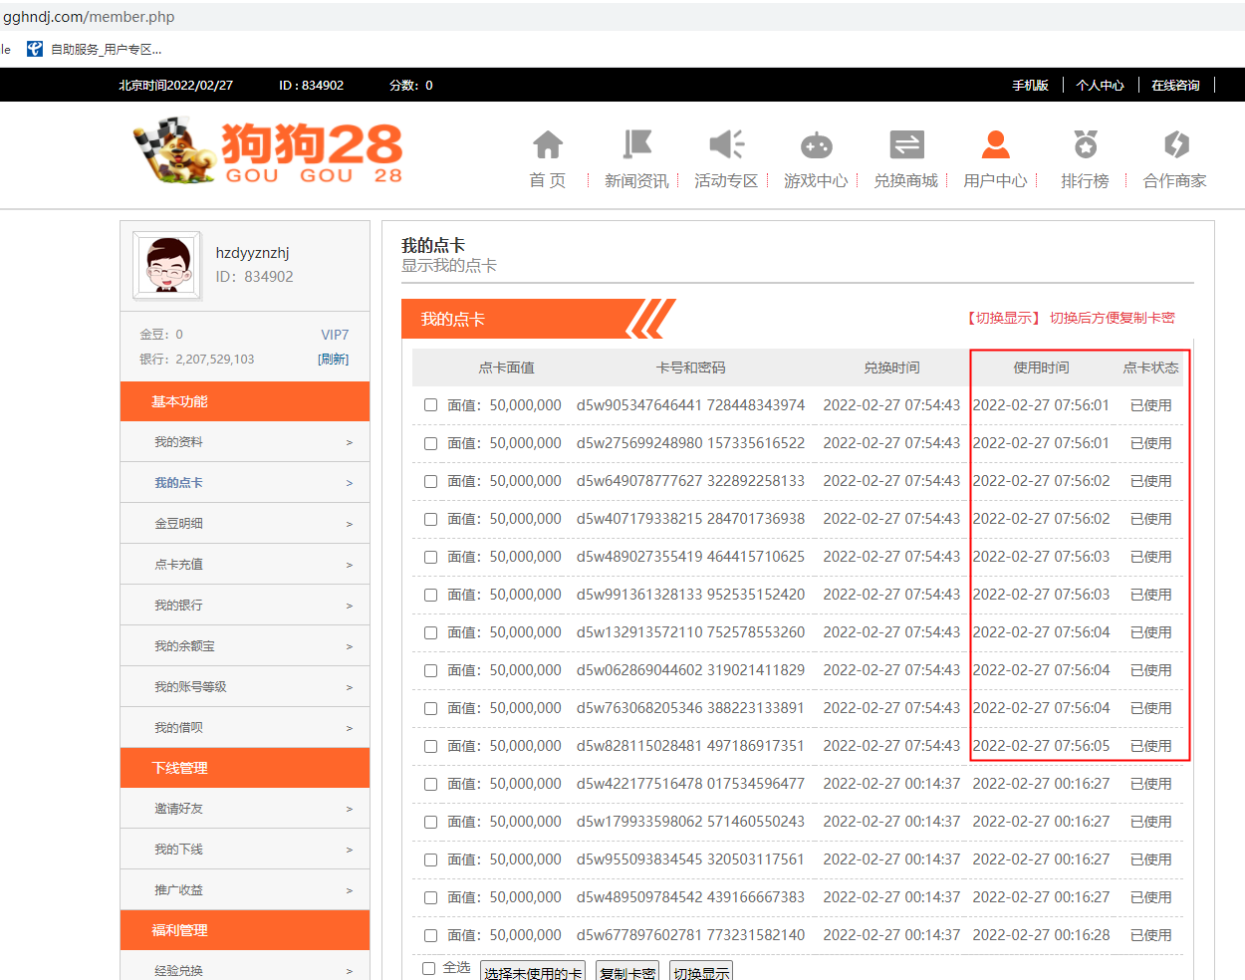
Task: Check the card row d5w905347646441 checkbox
Action: pyautogui.click(x=430, y=405)
